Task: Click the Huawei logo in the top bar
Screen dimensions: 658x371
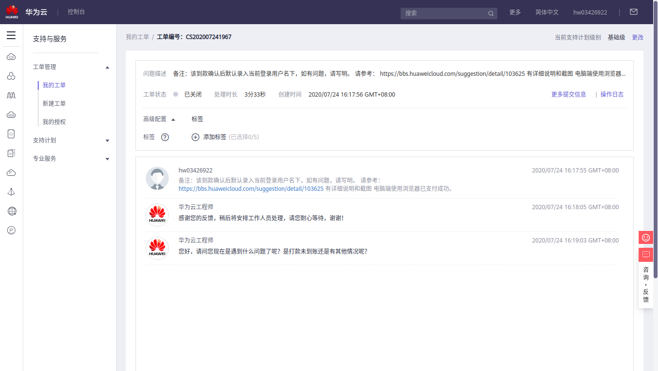Action: pyautogui.click(x=12, y=12)
